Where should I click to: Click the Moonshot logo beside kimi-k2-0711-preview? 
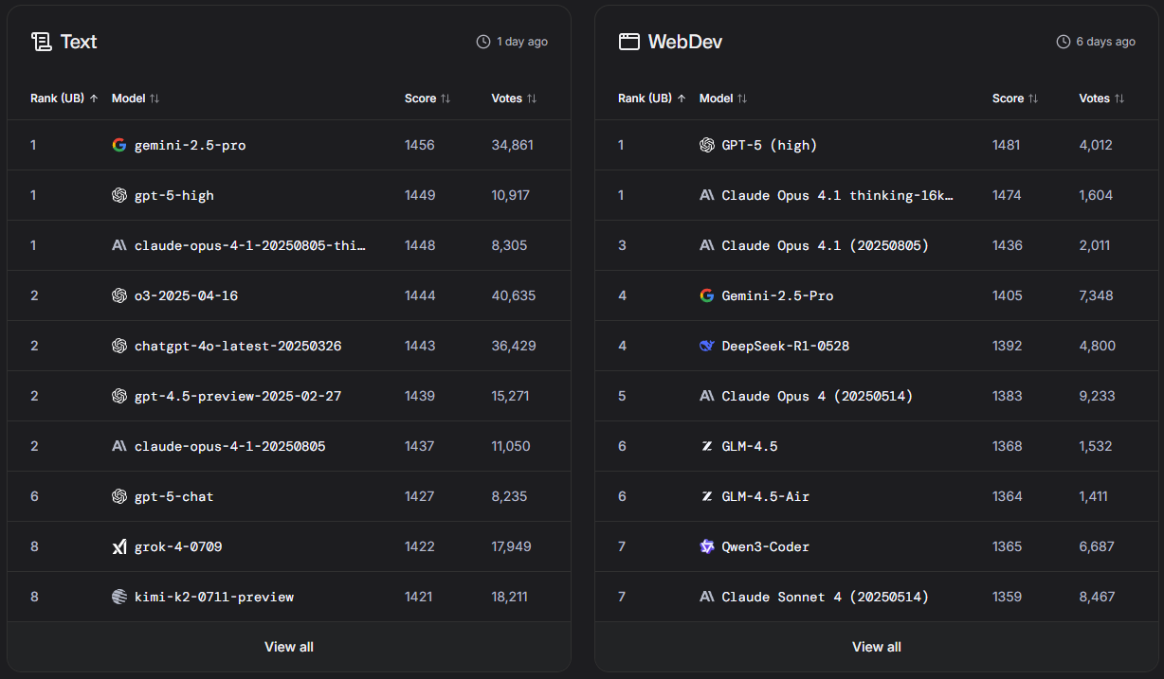point(119,597)
